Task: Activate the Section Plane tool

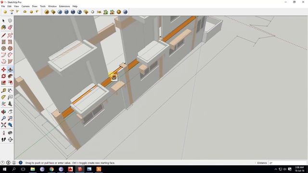Action: point(10,139)
